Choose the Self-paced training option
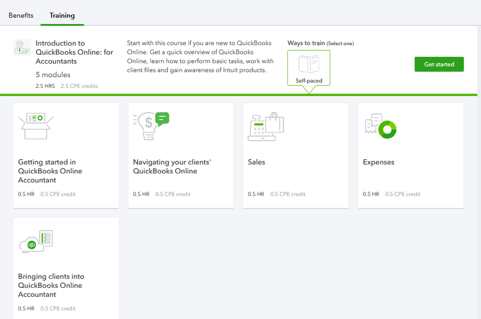 coord(309,81)
